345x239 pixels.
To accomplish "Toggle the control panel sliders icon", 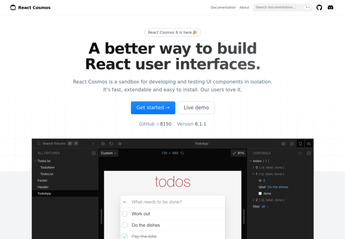I will (309, 144).
